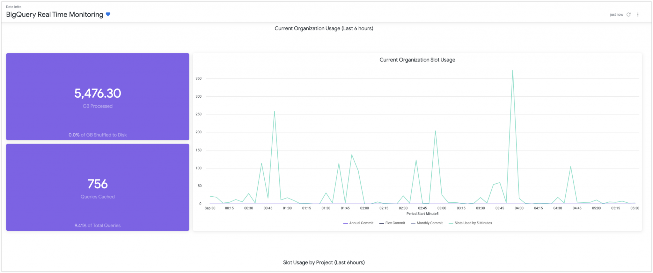653x273 pixels.
Task: Click the chart peak near 00:50
Action: click(274, 111)
